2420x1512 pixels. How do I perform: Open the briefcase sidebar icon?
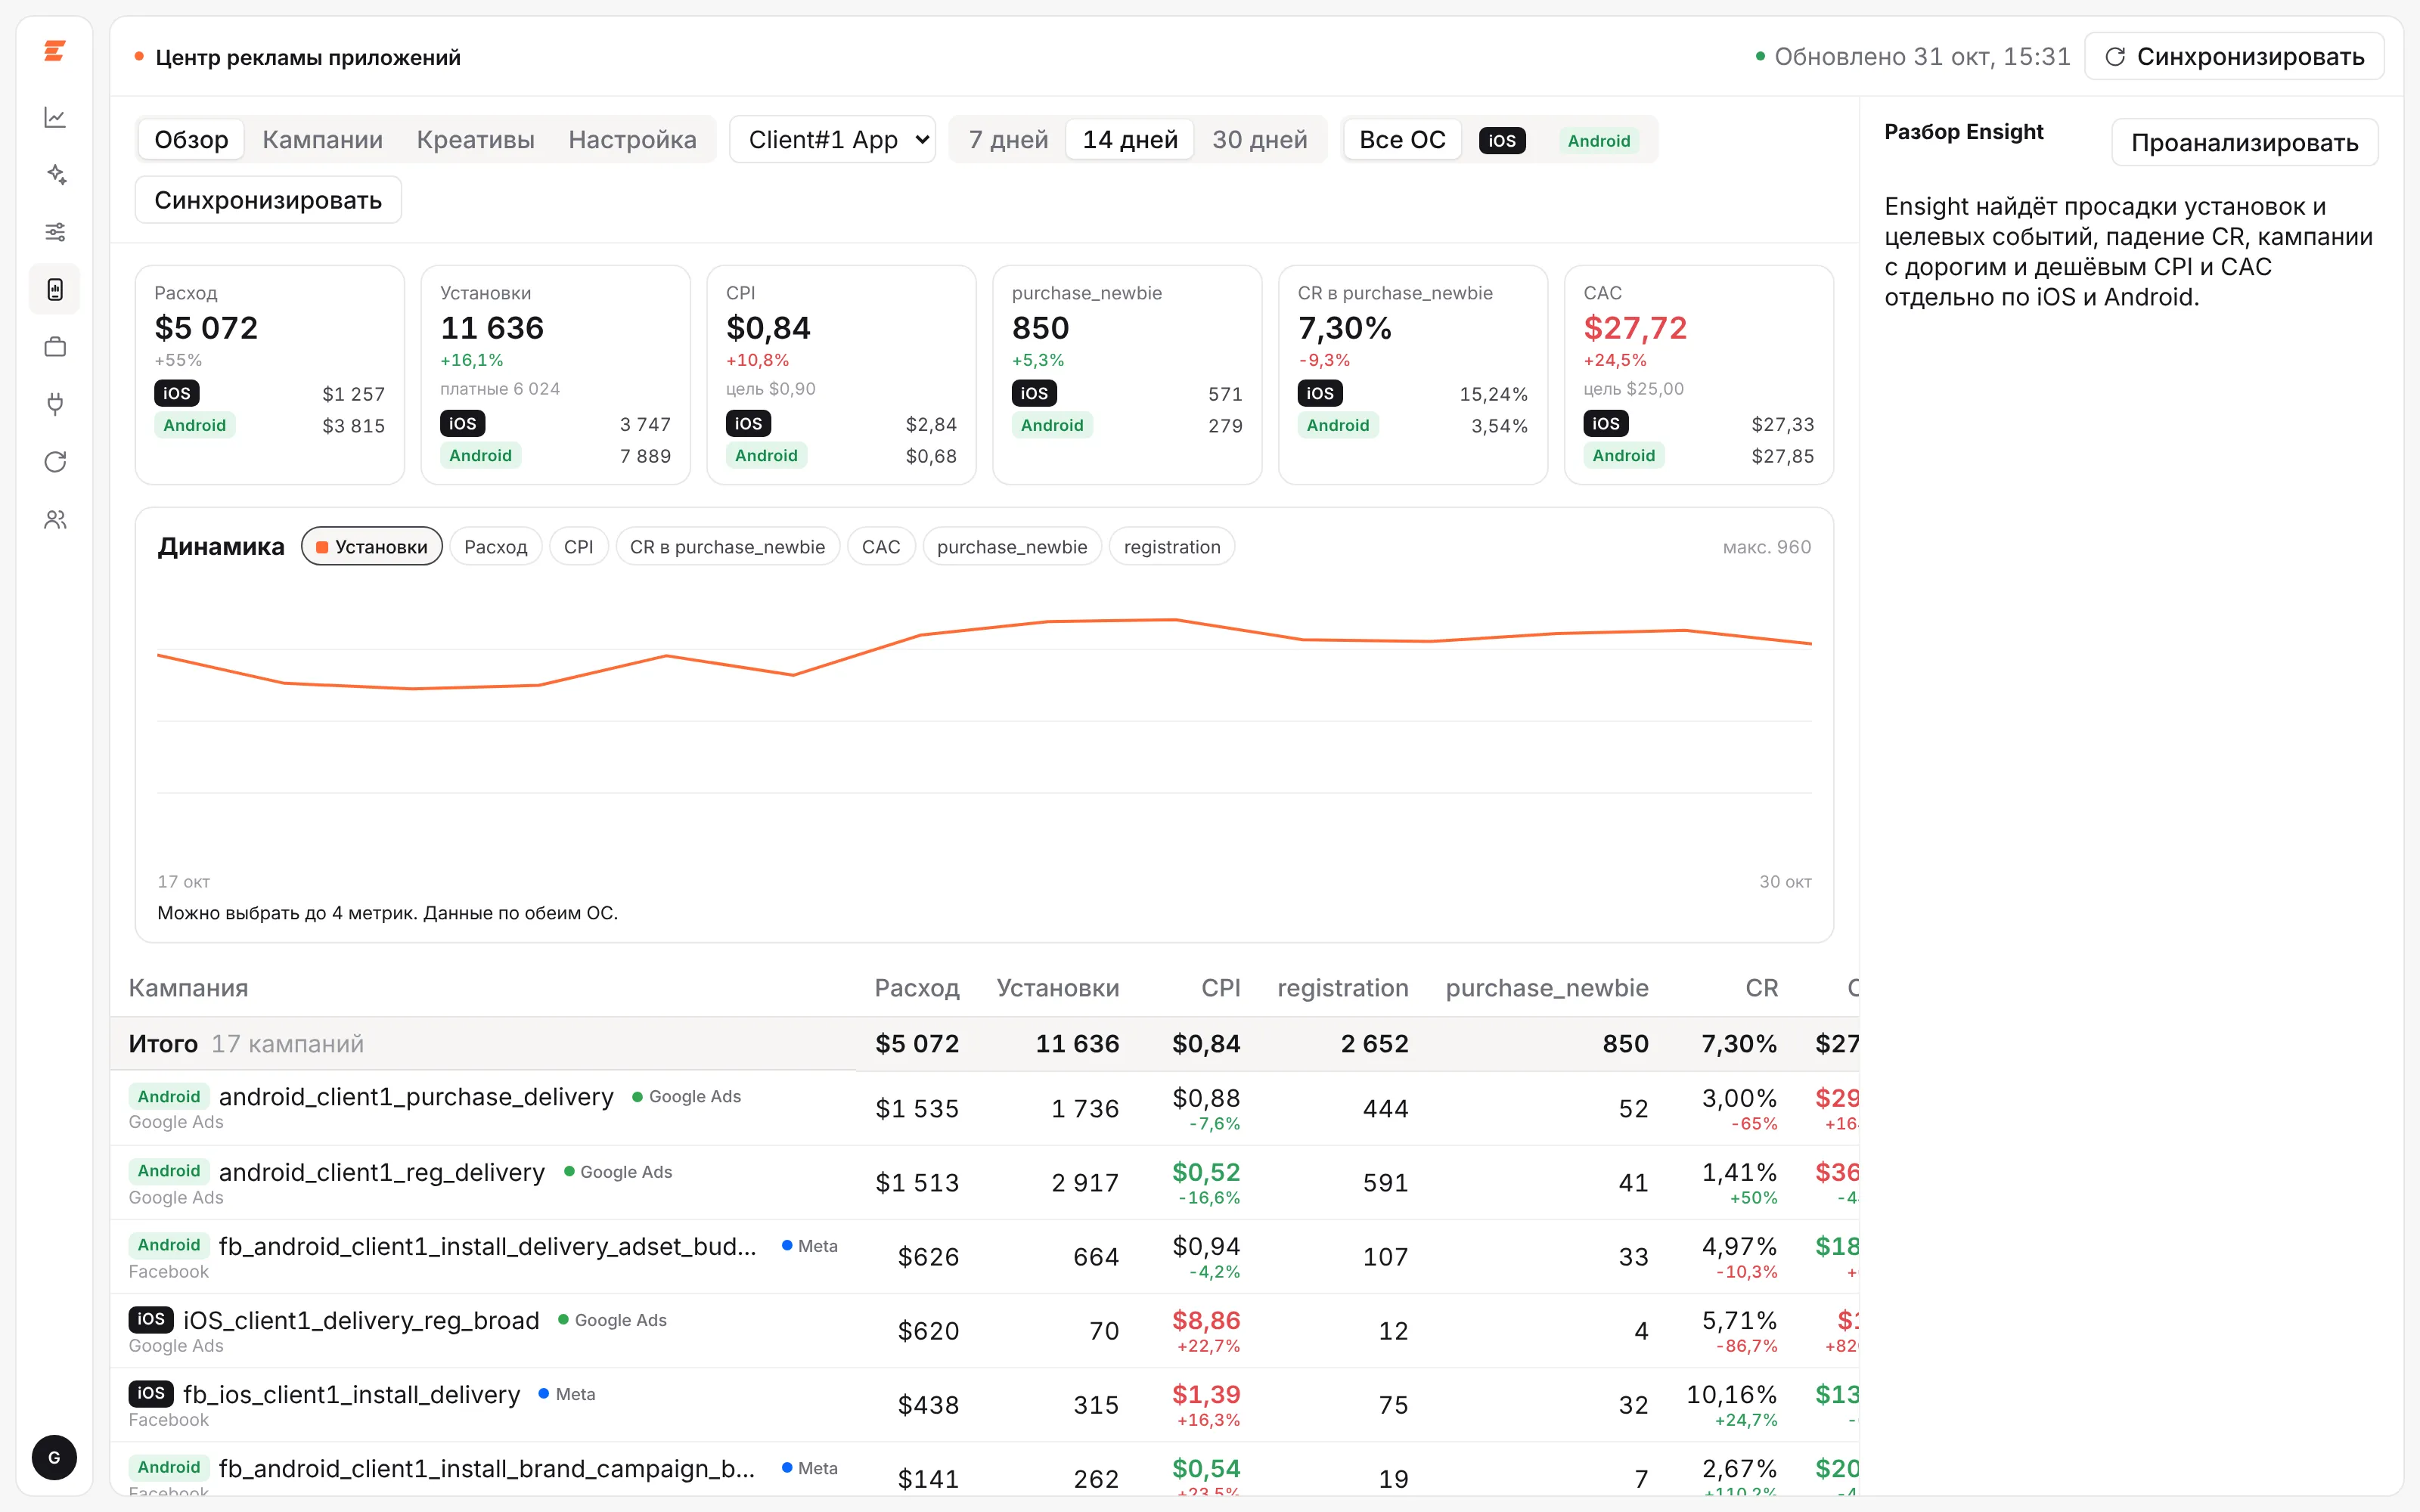[55, 347]
